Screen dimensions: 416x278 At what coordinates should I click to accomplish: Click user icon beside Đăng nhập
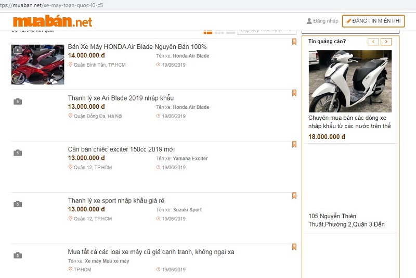coord(309,21)
